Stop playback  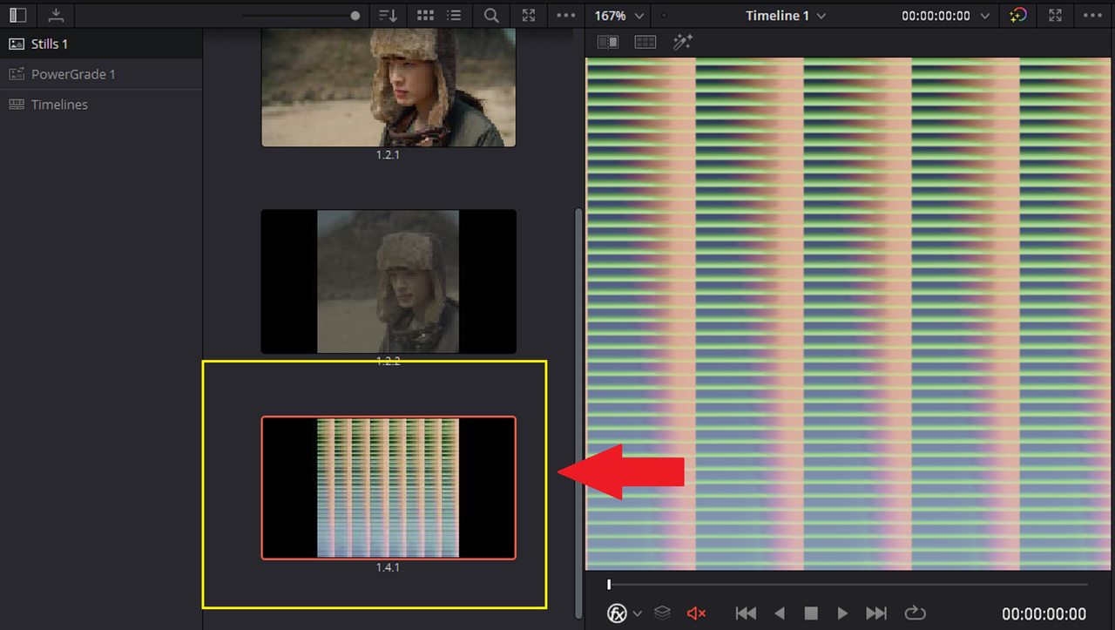(811, 613)
